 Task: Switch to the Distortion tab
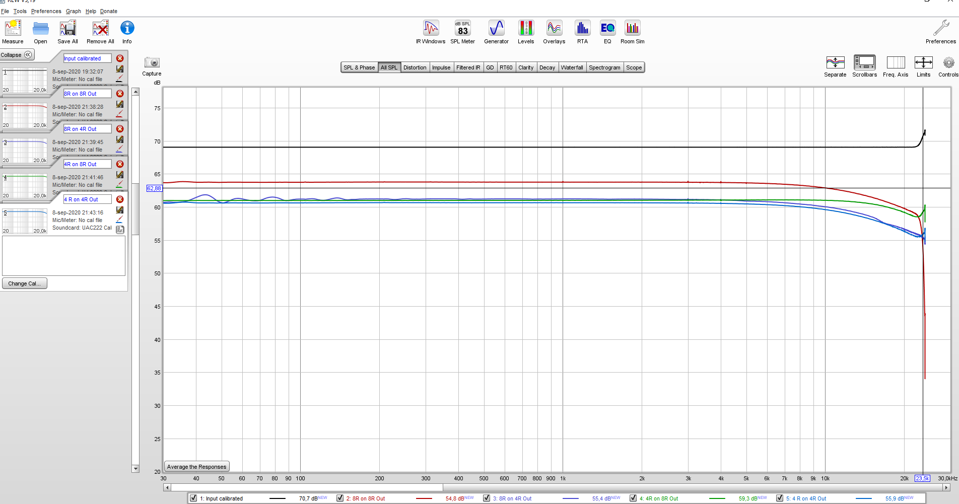coord(415,67)
